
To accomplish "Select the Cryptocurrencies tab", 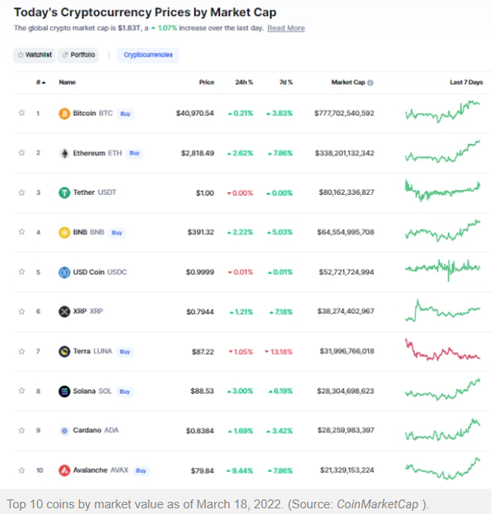I will click(x=147, y=55).
